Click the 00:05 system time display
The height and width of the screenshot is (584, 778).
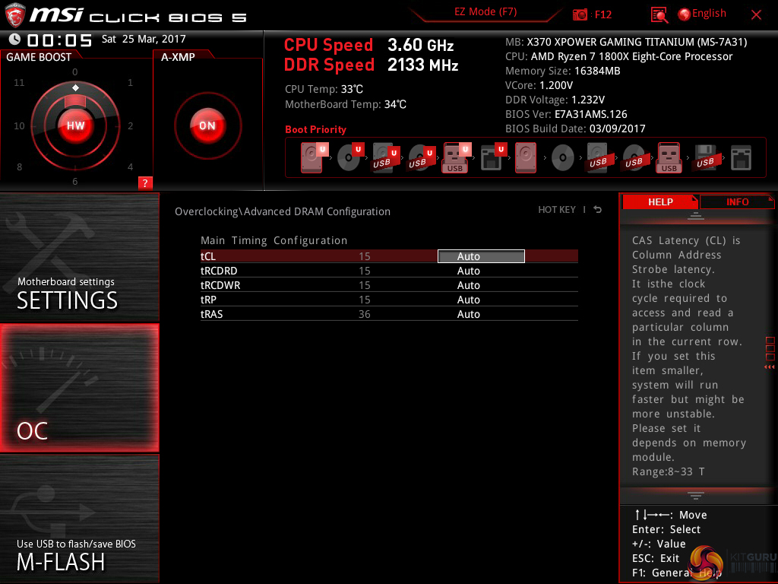(x=59, y=40)
